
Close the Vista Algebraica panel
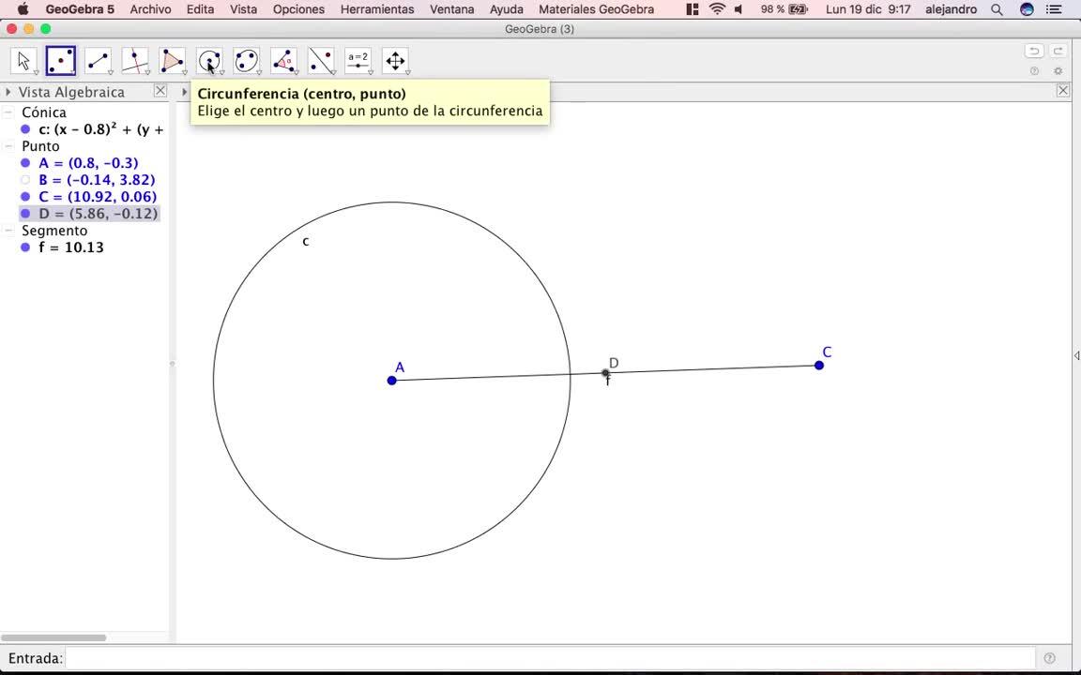click(x=160, y=90)
